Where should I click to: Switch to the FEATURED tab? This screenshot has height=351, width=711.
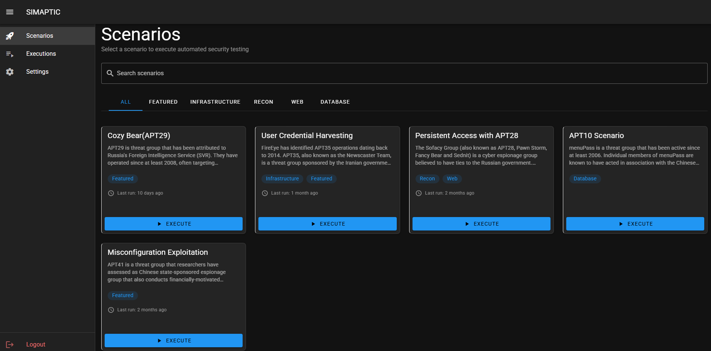pos(163,102)
